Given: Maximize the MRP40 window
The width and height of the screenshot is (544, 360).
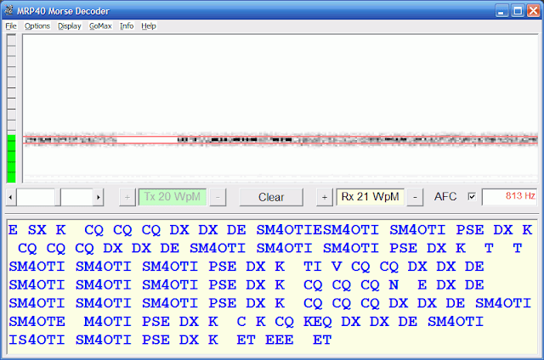Looking at the screenshot, I should coord(518,11).
